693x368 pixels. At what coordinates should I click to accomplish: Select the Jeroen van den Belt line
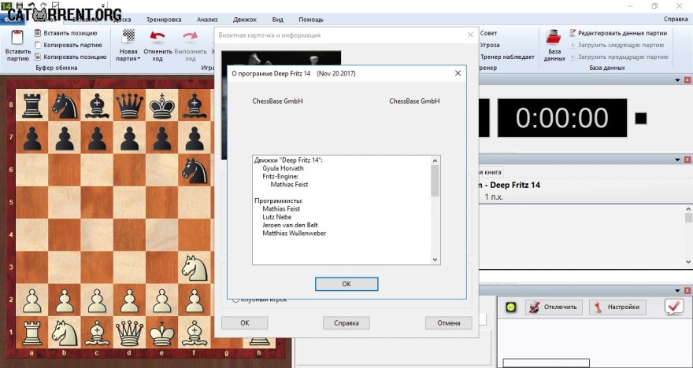[x=290, y=225]
